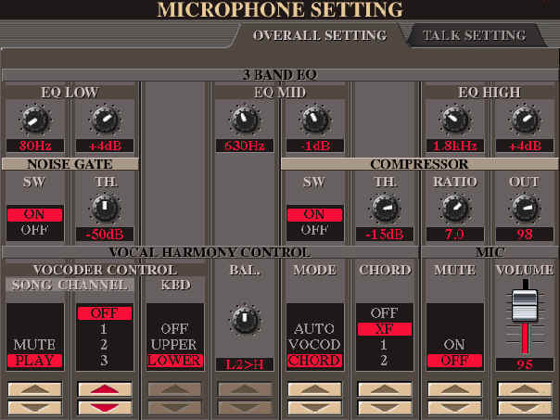Click the up arrow under CHORD list
The width and height of the screenshot is (560, 420).
[x=385, y=389]
